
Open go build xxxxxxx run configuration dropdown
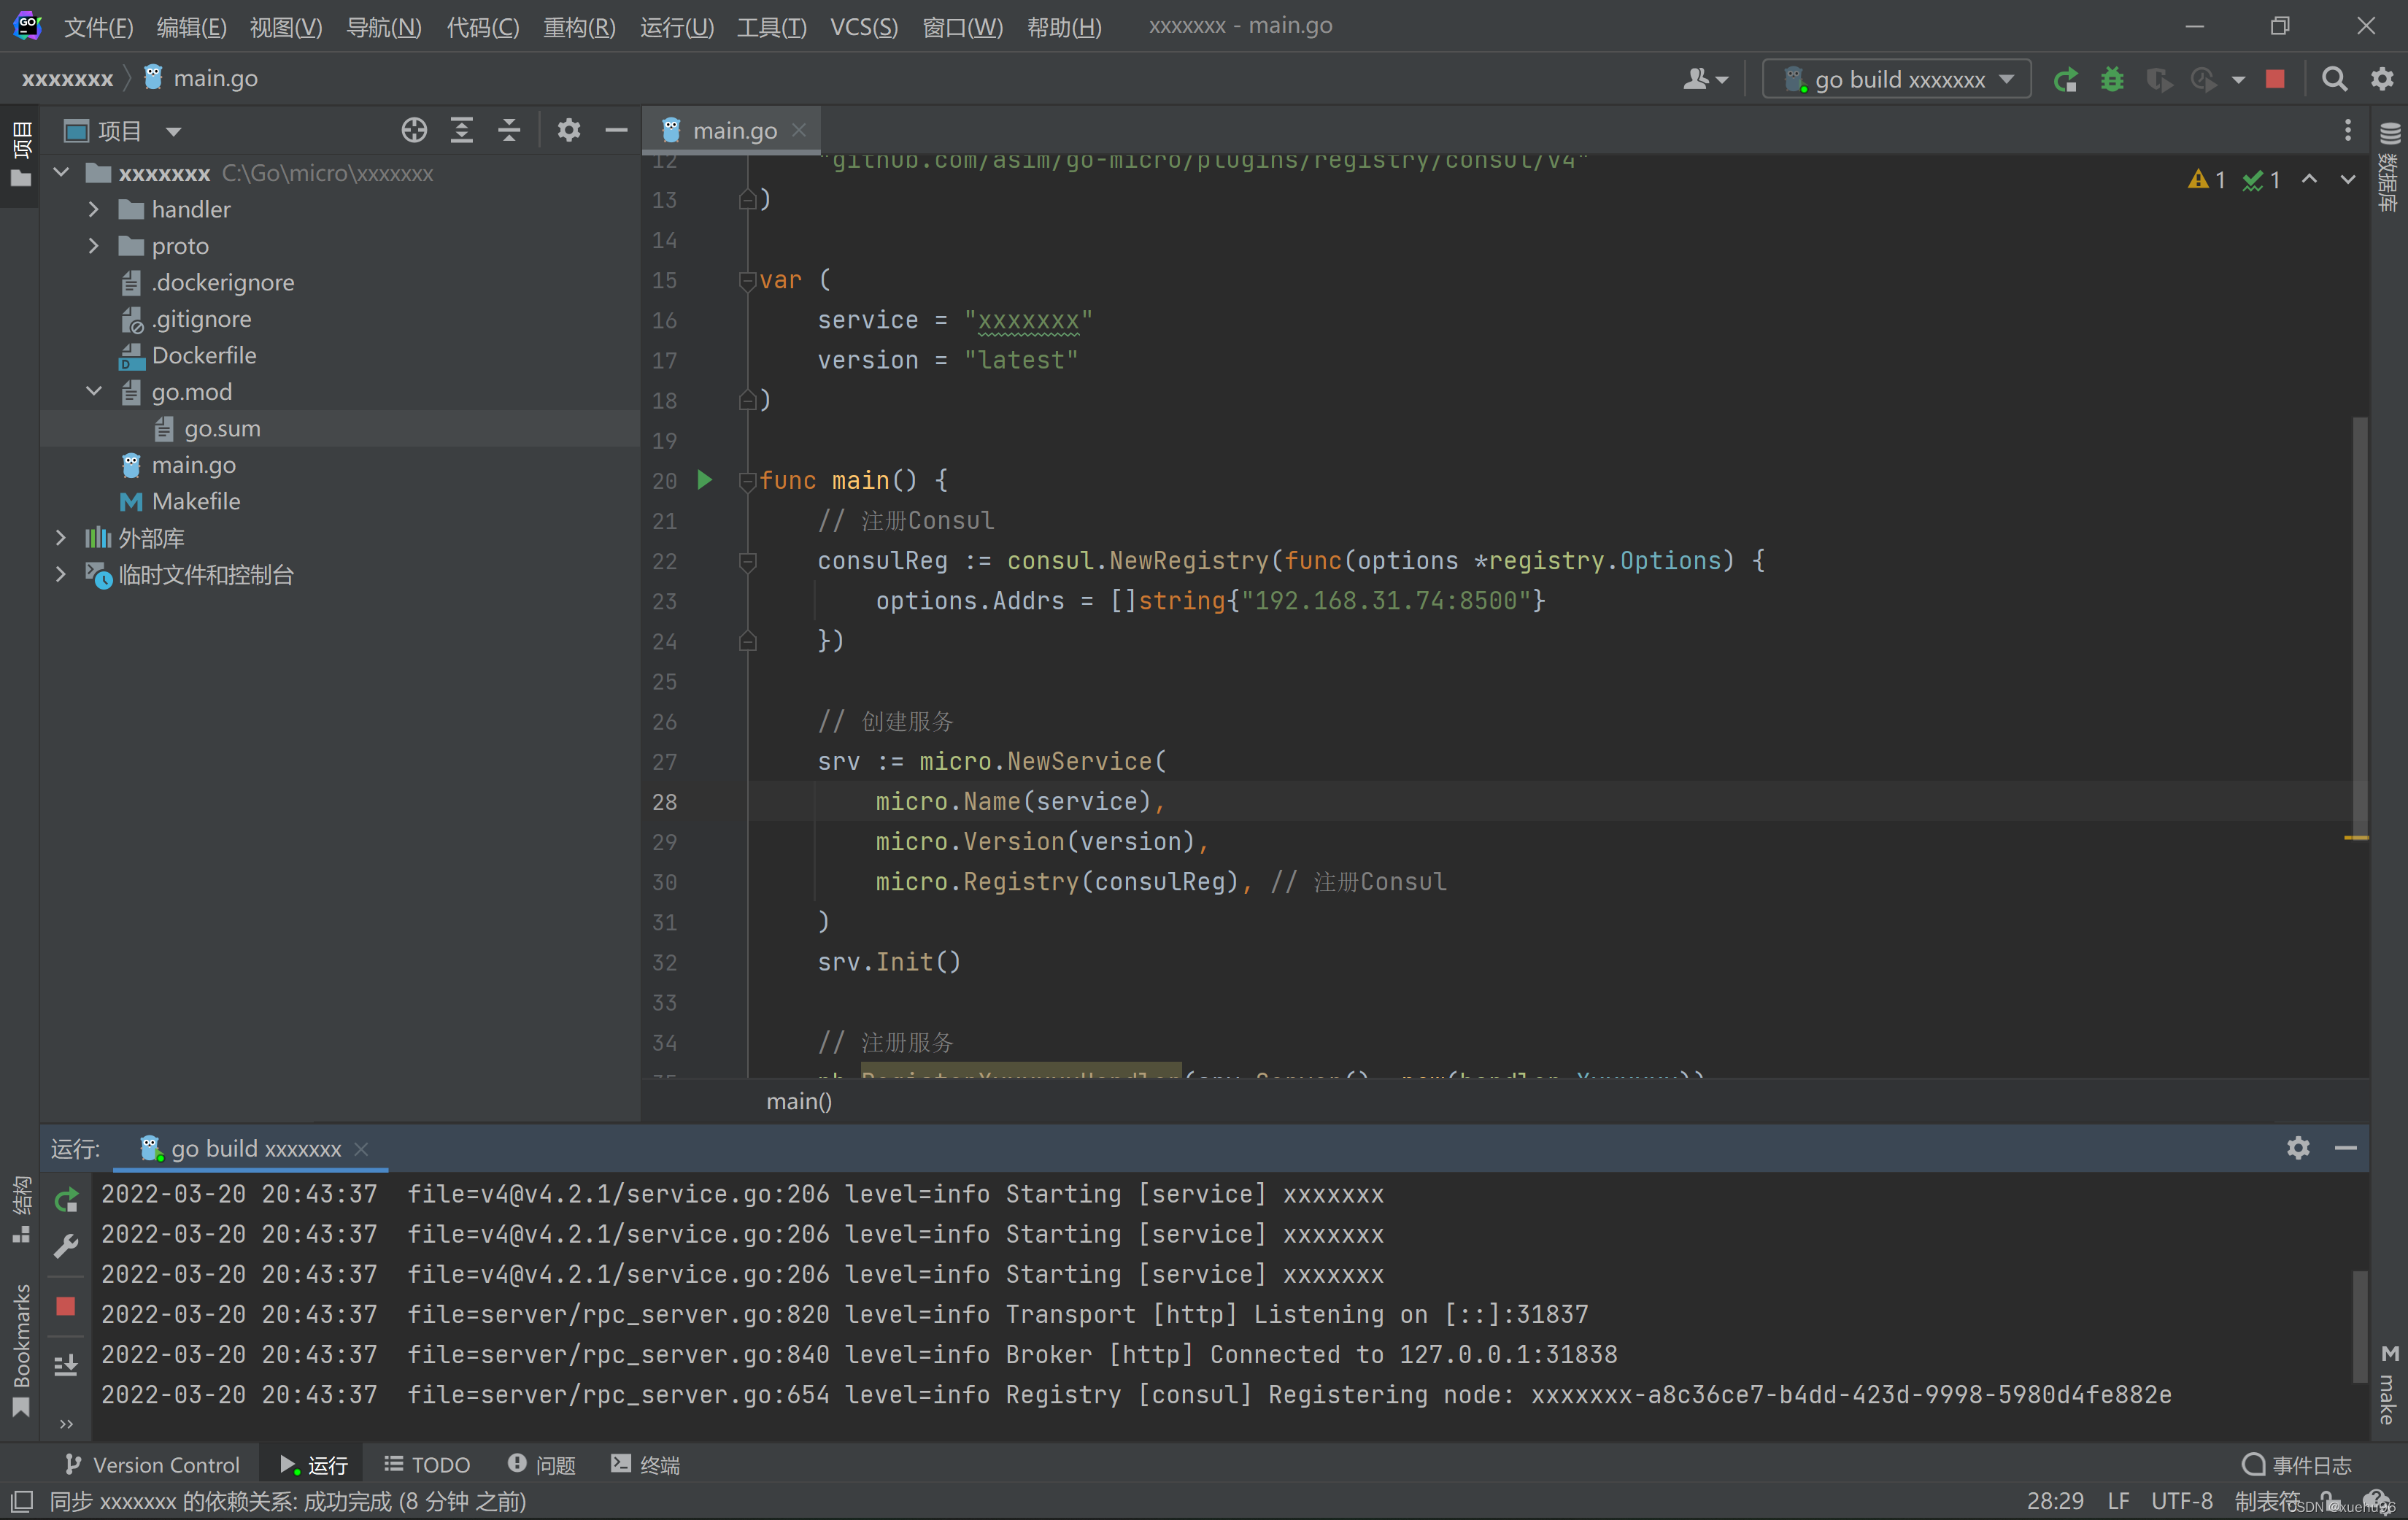[x=1897, y=79]
